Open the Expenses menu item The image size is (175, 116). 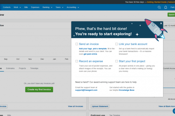pos(35,7)
